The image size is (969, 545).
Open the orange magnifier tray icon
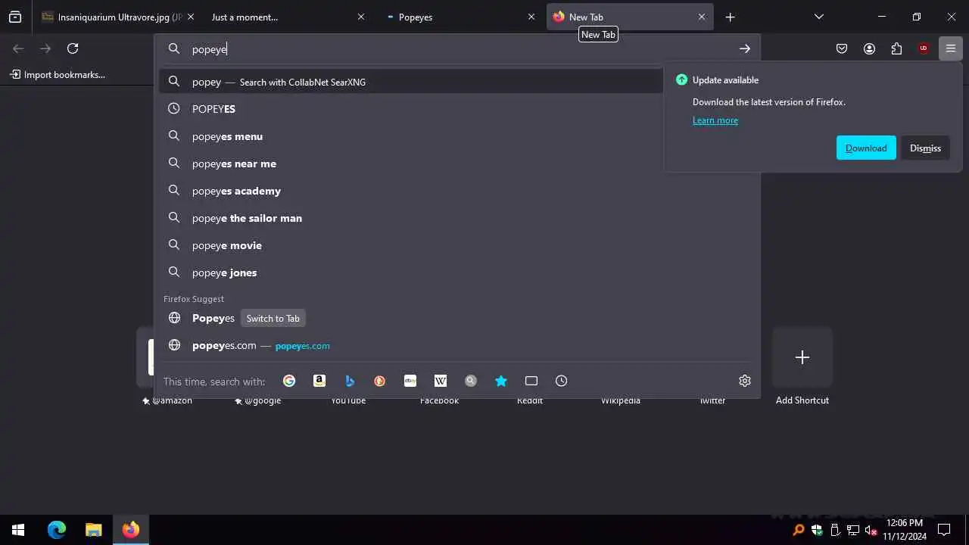798,530
